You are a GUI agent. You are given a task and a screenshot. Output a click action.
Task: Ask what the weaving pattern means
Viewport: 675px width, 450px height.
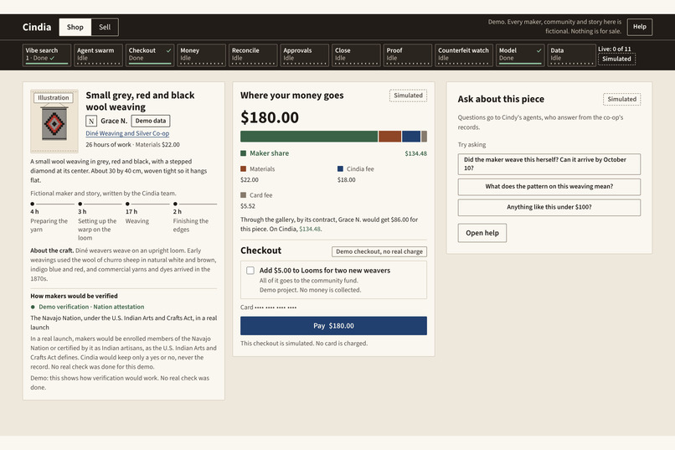(549, 187)
